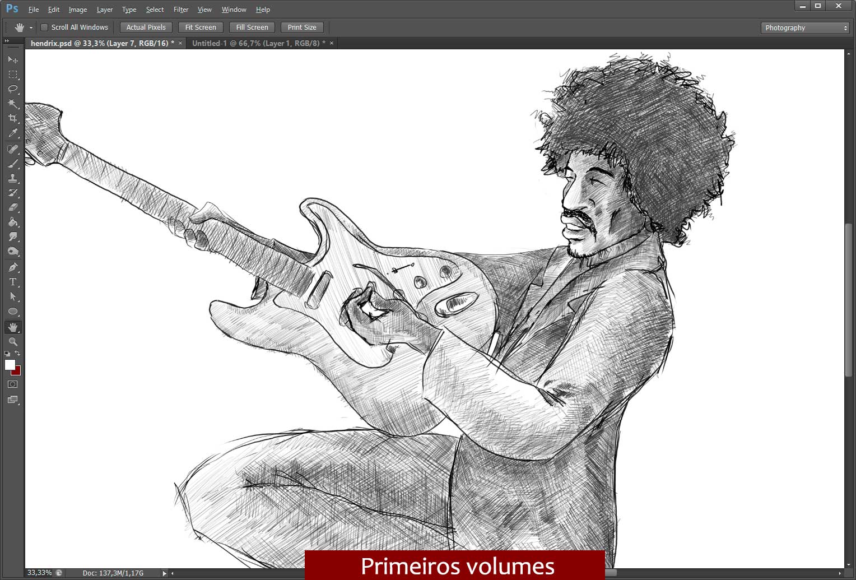Screen dimensions: 856x580
Task: Select the Zoom tool
Action: [x=13, y=341]
